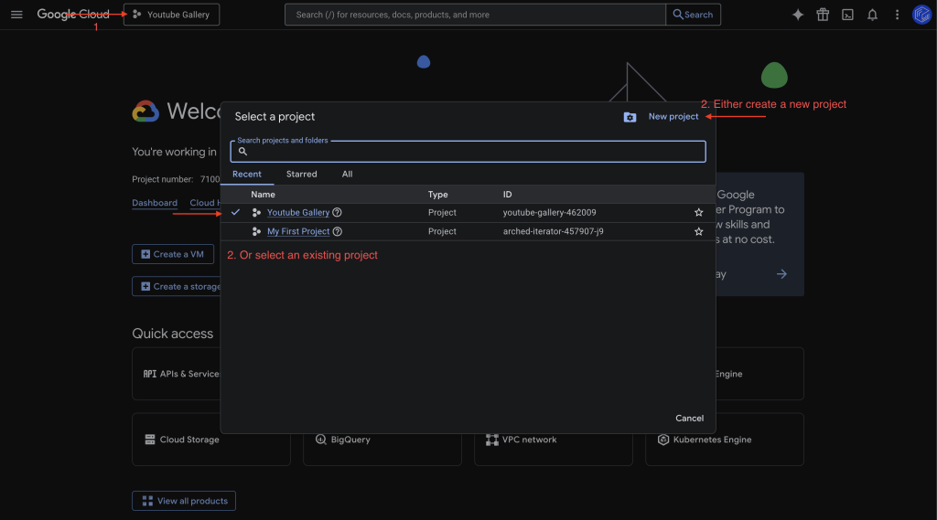
Task: Click the New project link
Action: click(x=673, y=117)
